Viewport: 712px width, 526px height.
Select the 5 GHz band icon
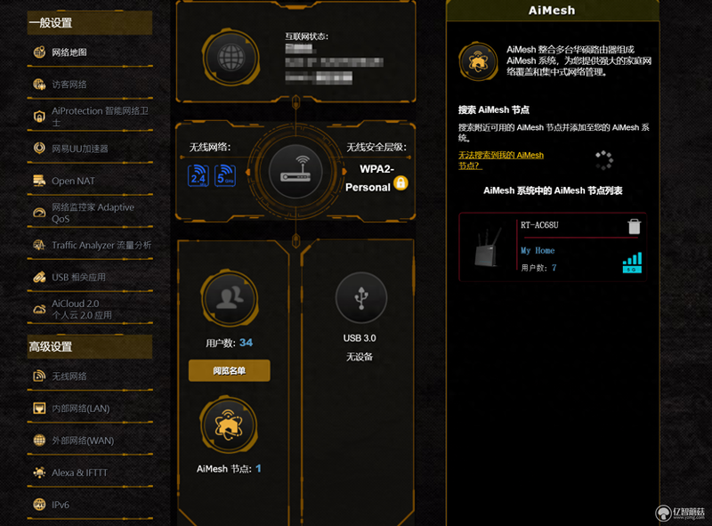point(225,175)
